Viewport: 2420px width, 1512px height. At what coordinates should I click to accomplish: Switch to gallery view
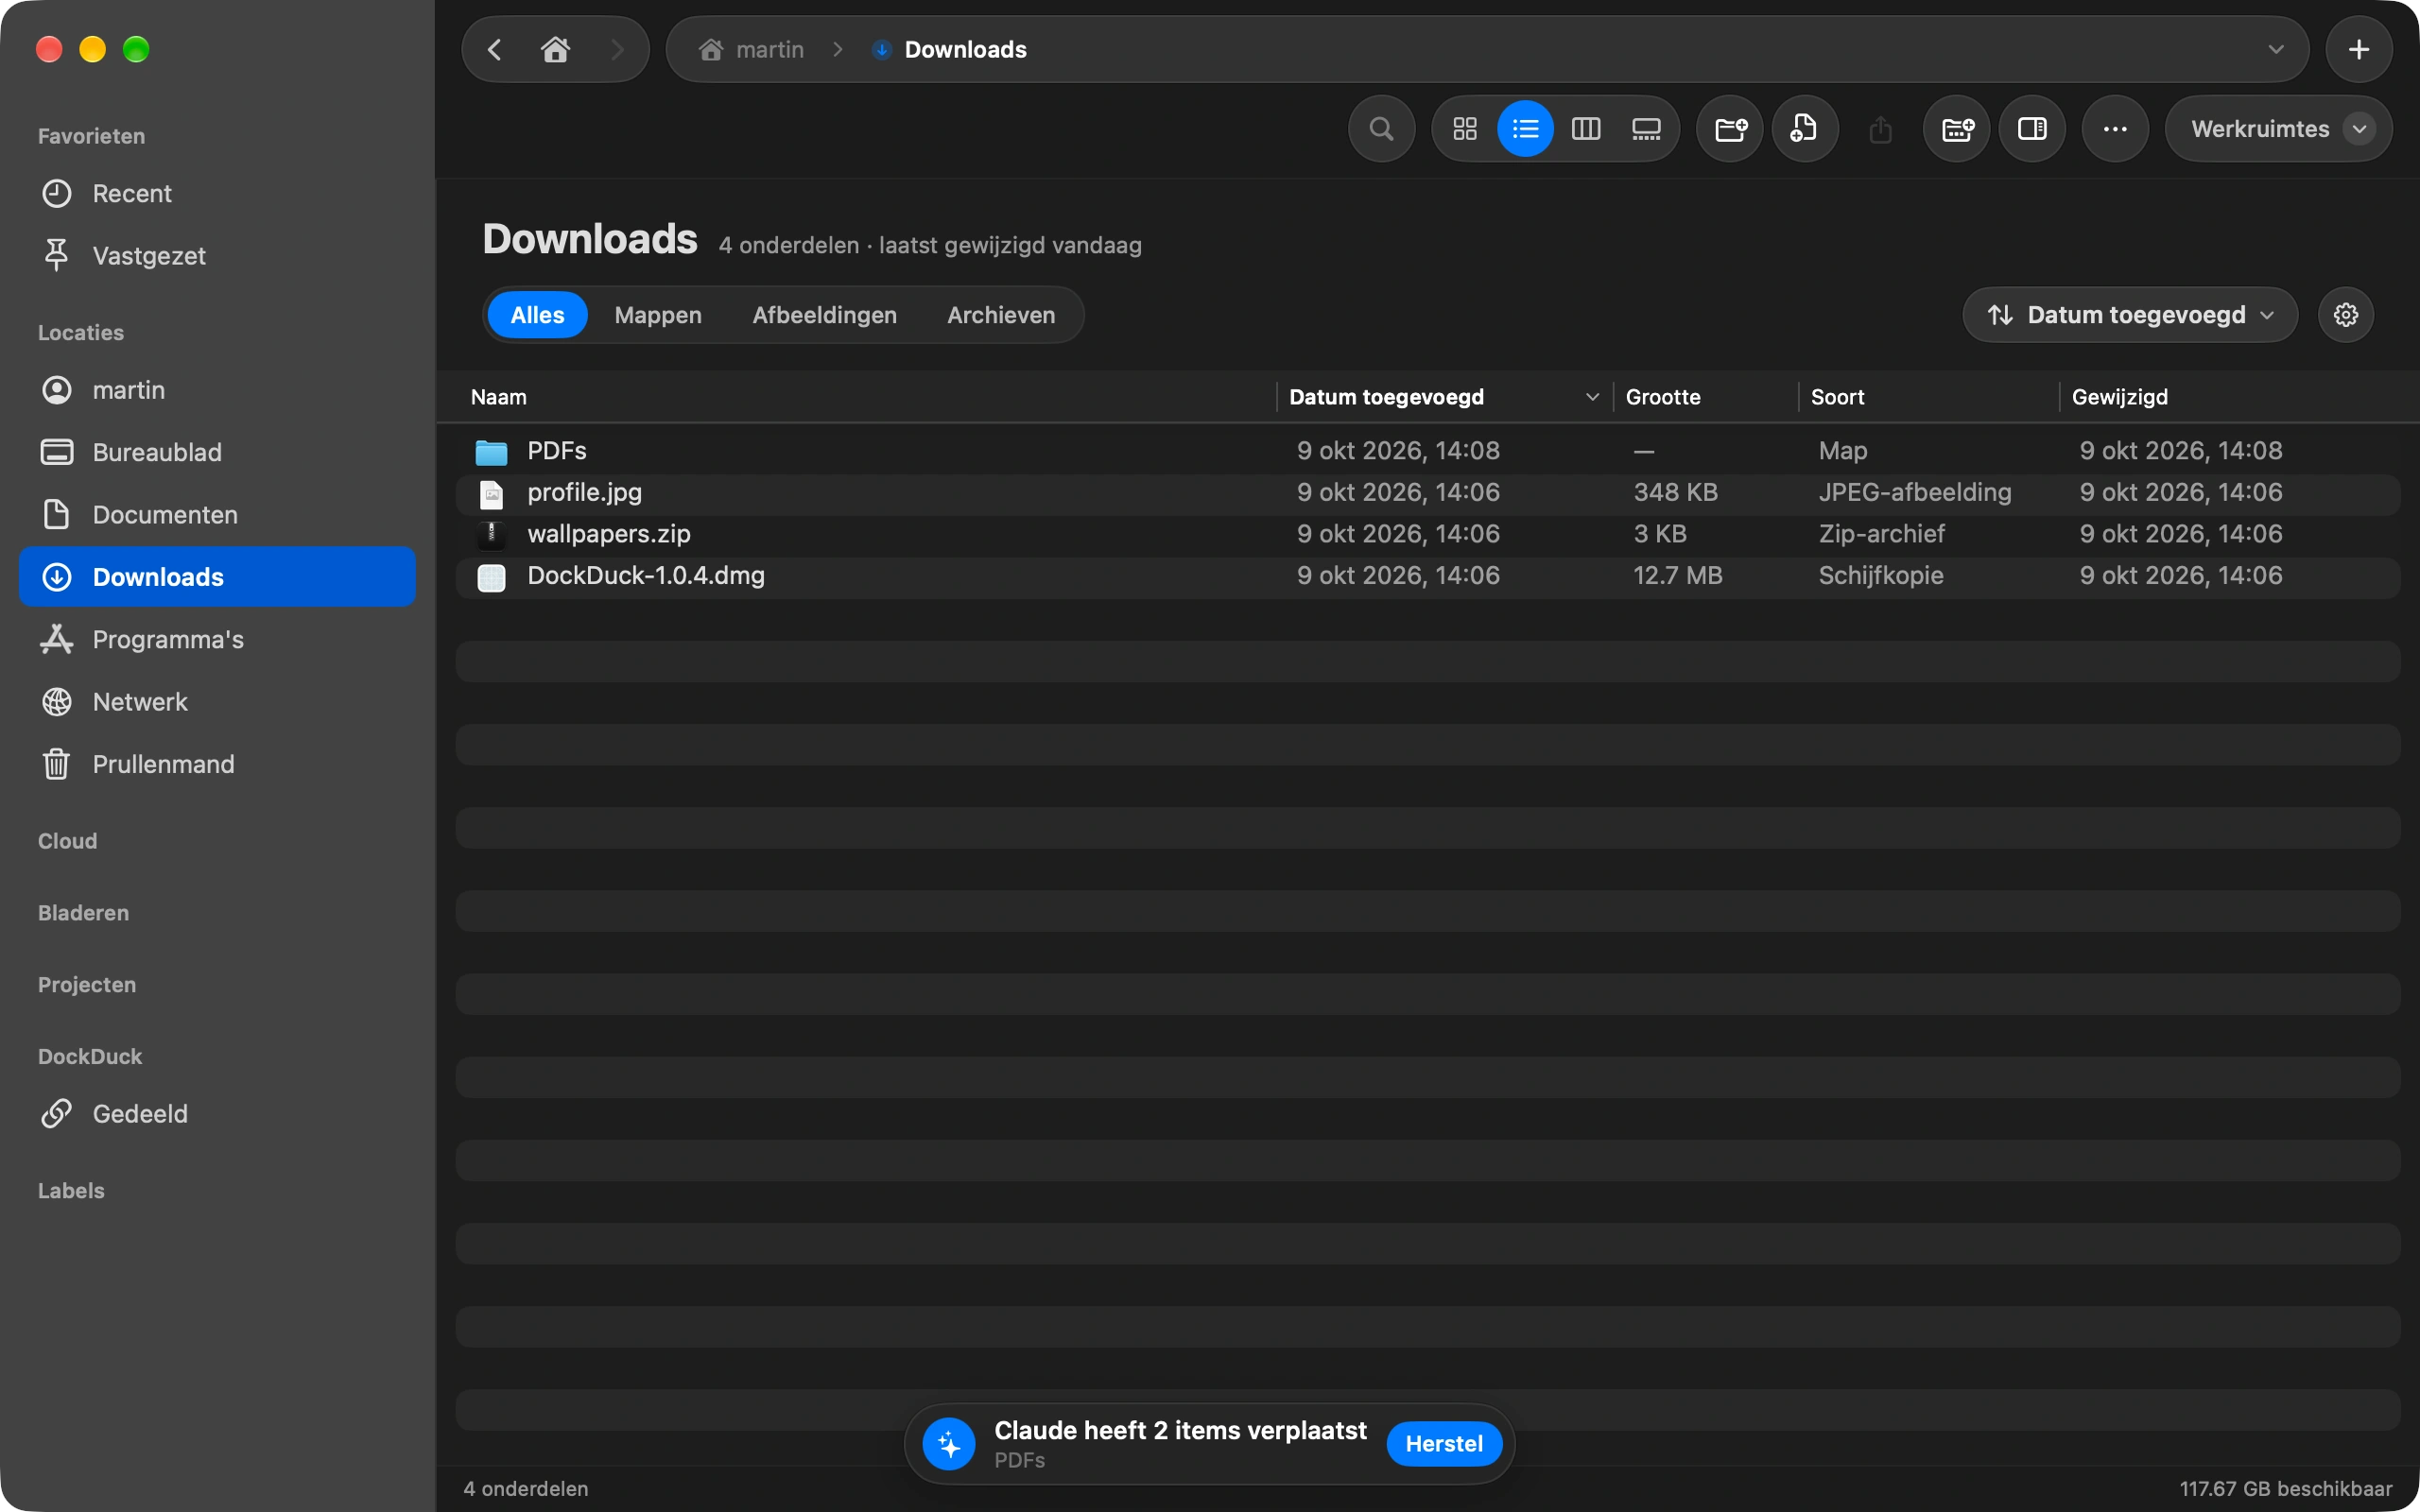(1646, 129)
